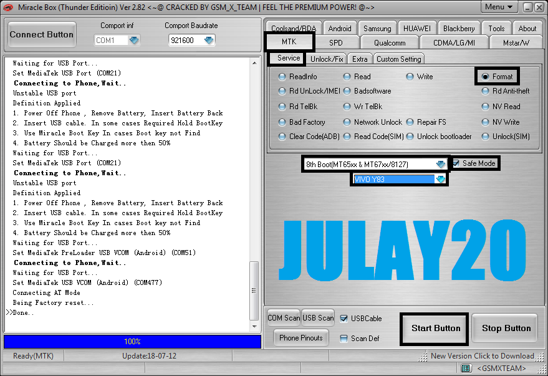
Task: Click the Being Factory reset... log line
Action: [x=53, y=302]
